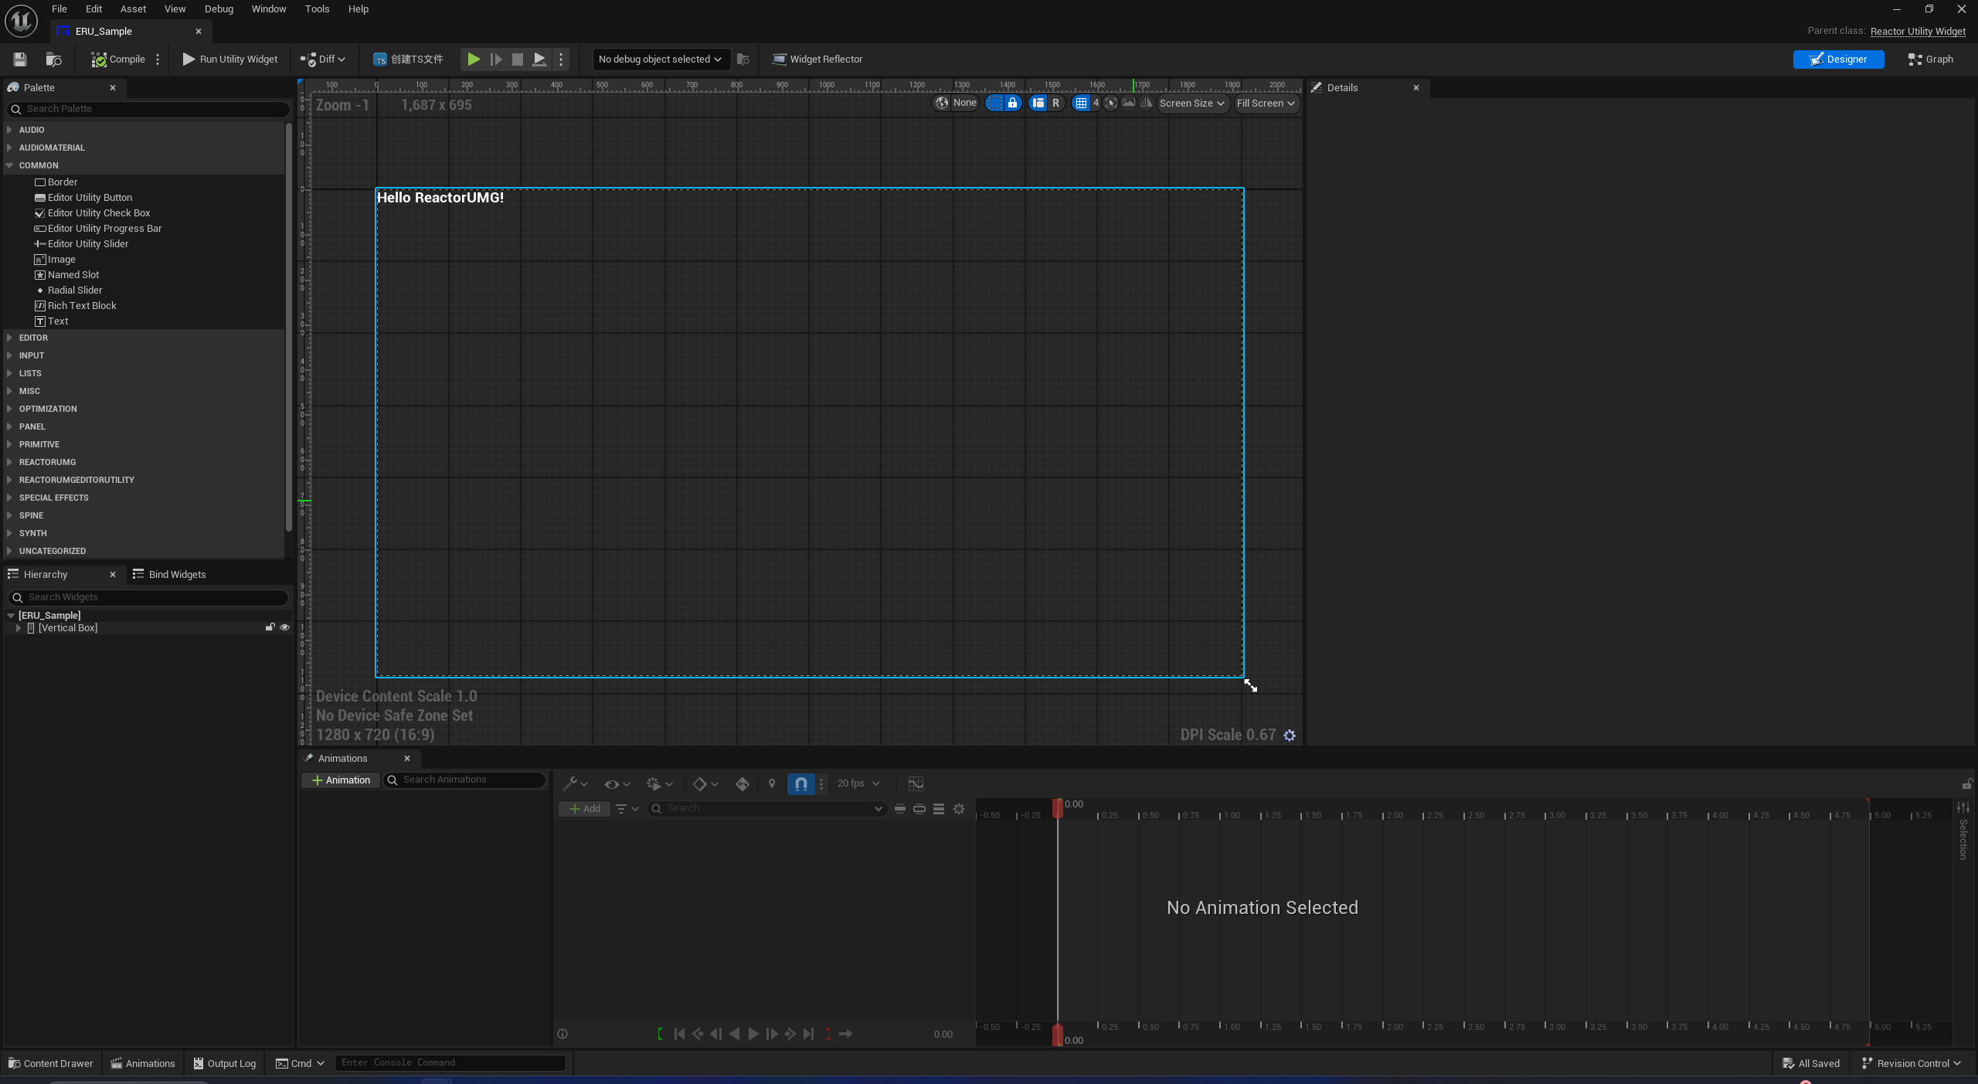Toggle dashed outlines display in designer
Screen dimensions: 1978x1084
[995, 103]
